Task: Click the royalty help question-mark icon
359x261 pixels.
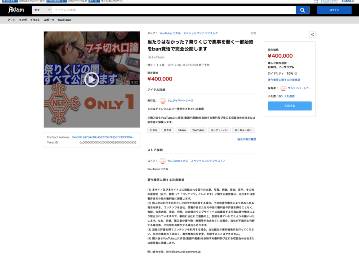Action: [x=296, y=73]
